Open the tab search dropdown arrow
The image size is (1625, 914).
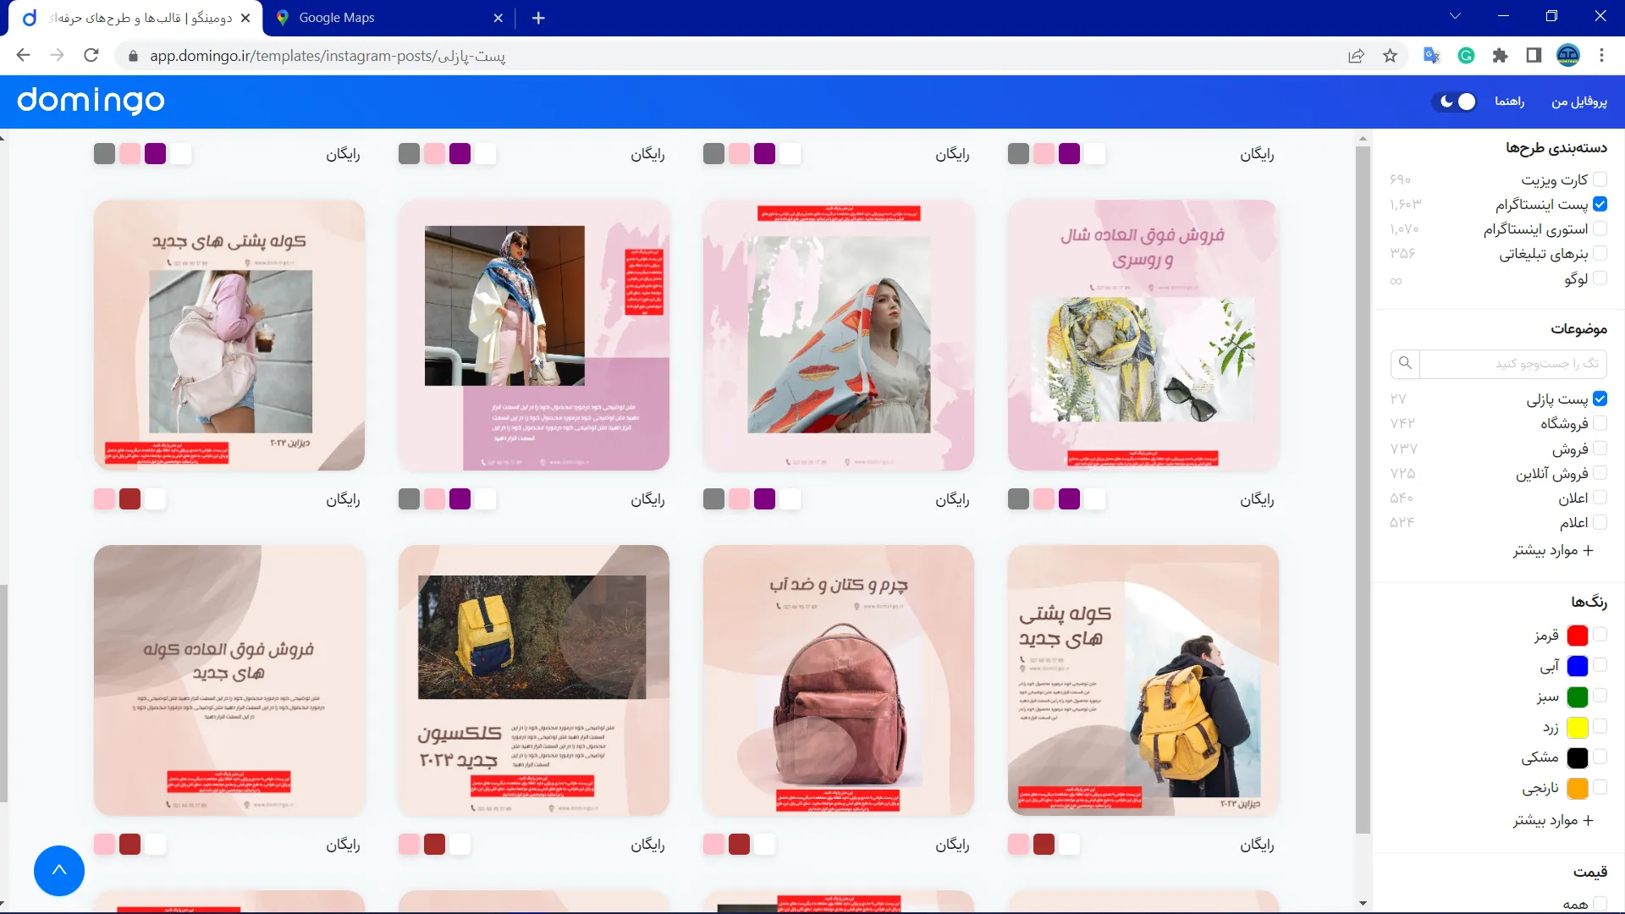[x=1456, y=16]
